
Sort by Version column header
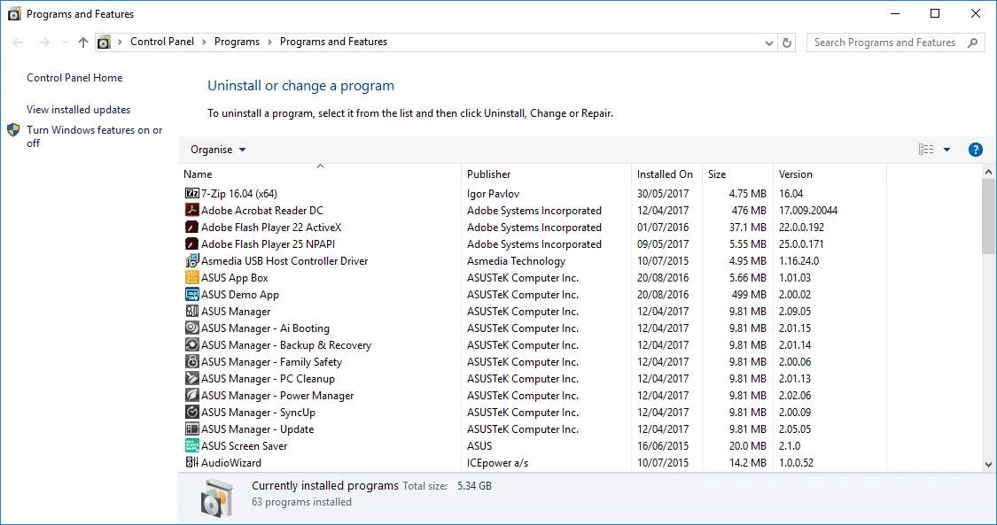[x=830, y=174]
